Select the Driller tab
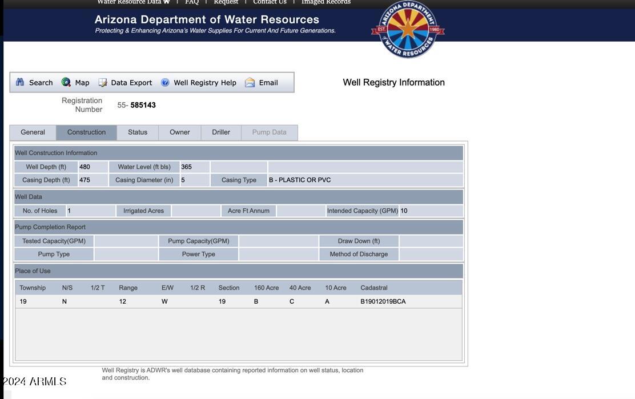 (x=221, y=132)
